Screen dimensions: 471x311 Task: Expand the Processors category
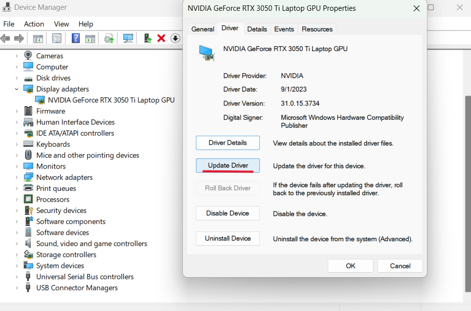17,200
